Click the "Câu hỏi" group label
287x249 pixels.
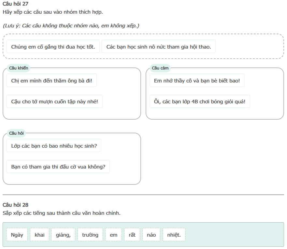pos(17,133)
